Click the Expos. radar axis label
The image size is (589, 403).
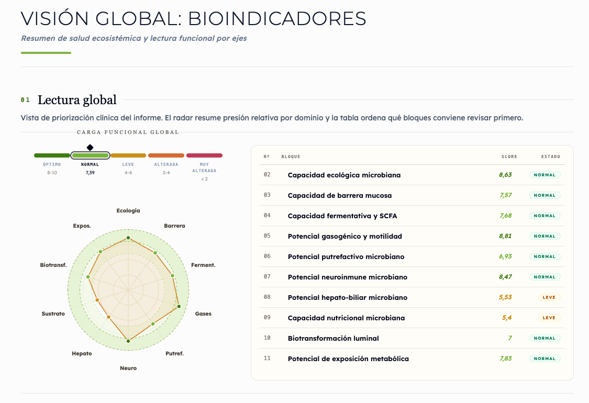(x=82, y=226)
